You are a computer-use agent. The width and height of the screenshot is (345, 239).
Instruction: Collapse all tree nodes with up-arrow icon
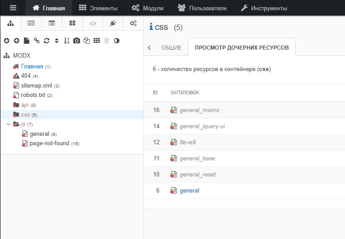17,41
